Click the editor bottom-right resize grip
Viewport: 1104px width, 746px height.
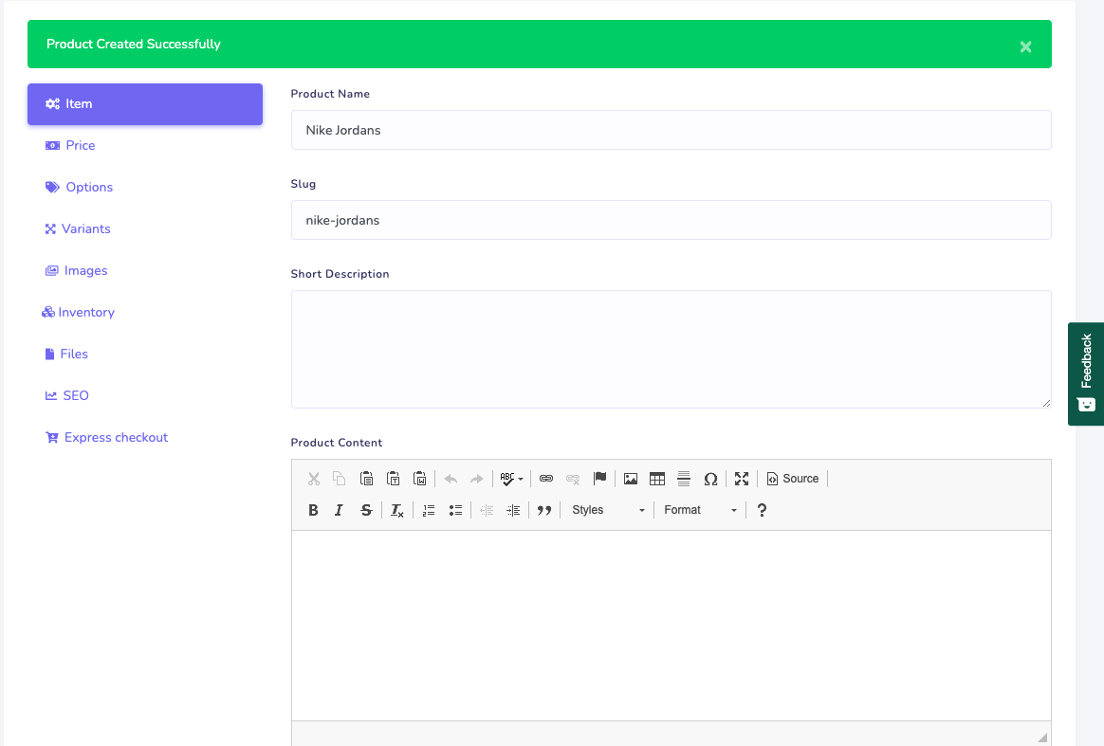point(1042,737)
